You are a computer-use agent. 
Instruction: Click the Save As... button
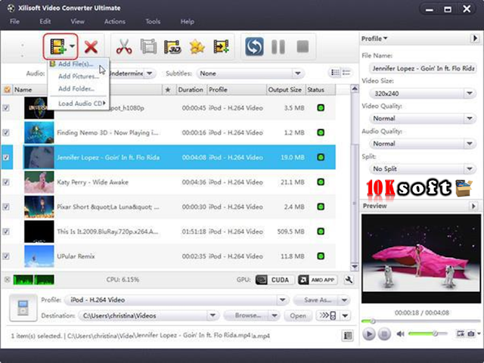pyautogui.click(x=318, y=299)
